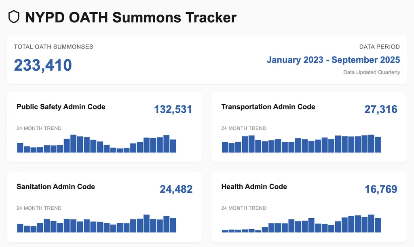This screenshot has width=414, height=247.
Task: Click the 24,482 Sanitation count
Action: click(176, 189)
